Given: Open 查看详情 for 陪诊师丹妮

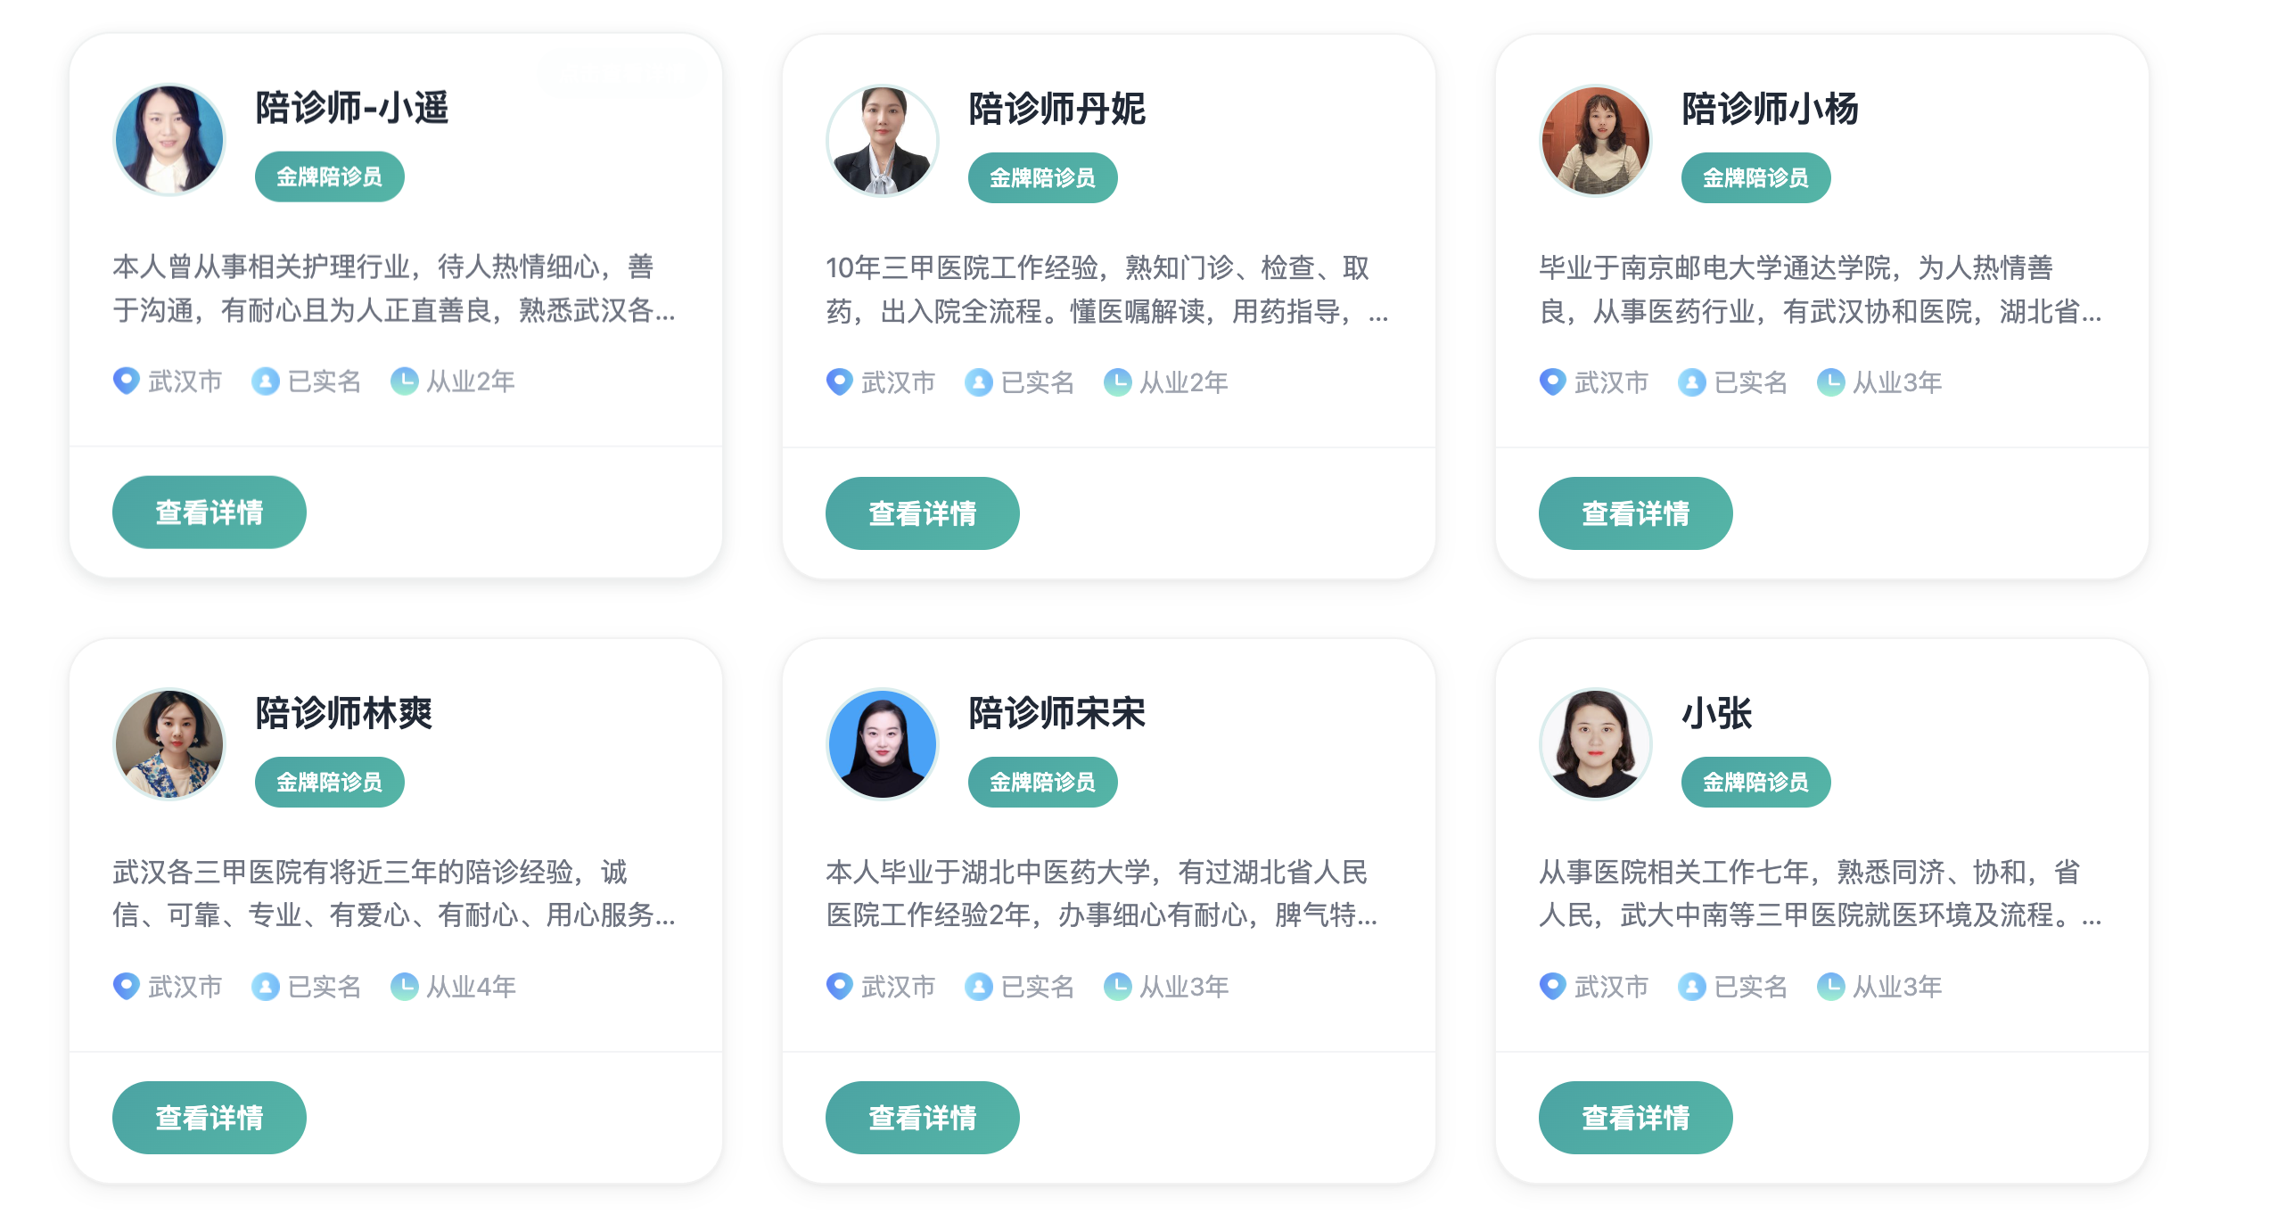Looking at the screenshot, I should pyautogui.click(x=922, y=513).
